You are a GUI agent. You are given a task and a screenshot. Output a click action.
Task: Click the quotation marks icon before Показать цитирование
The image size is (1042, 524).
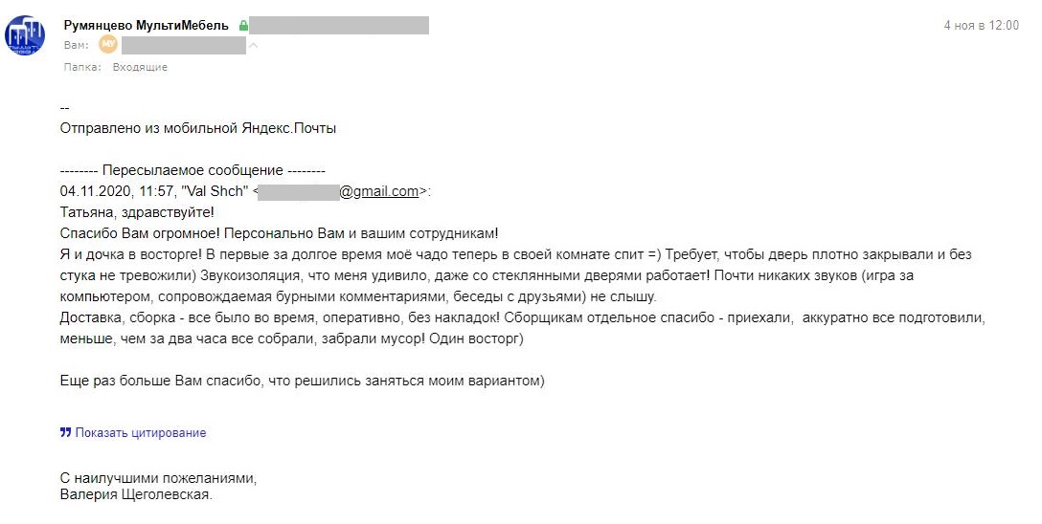(x=65, y=433)
